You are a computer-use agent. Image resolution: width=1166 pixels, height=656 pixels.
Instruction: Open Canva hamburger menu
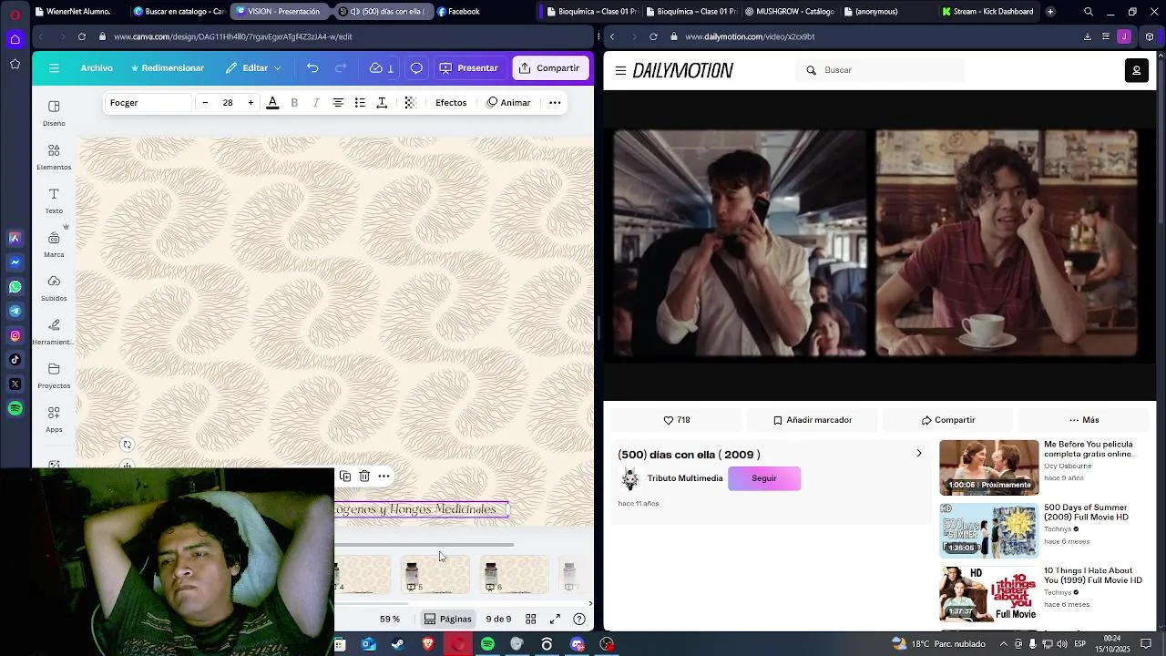[x=54, y=68]
